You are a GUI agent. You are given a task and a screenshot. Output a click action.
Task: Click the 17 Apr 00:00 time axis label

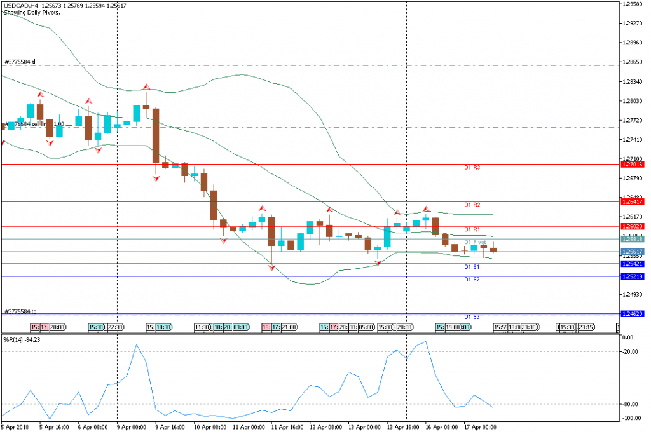[x=481, y=428]
